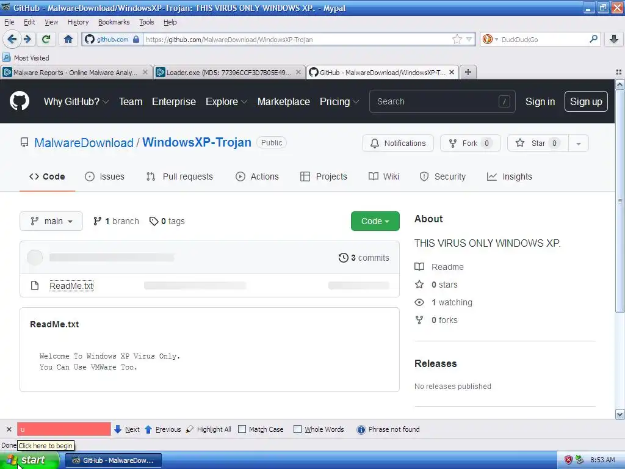Open the Edit menu
The image size is (625, 469).
(x=29, y=22)
